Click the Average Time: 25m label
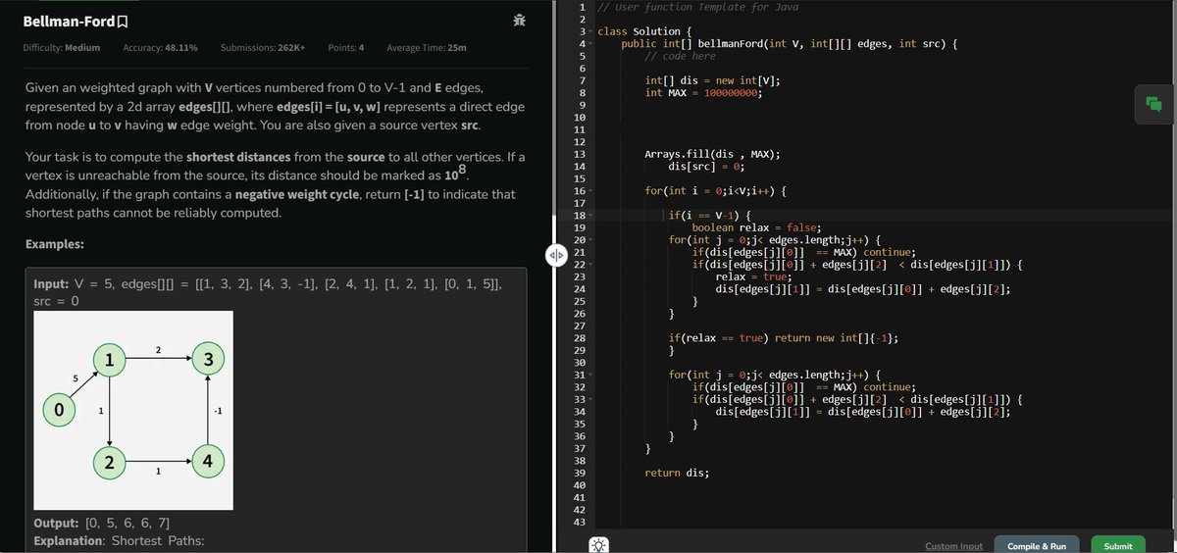 (427, 48)
